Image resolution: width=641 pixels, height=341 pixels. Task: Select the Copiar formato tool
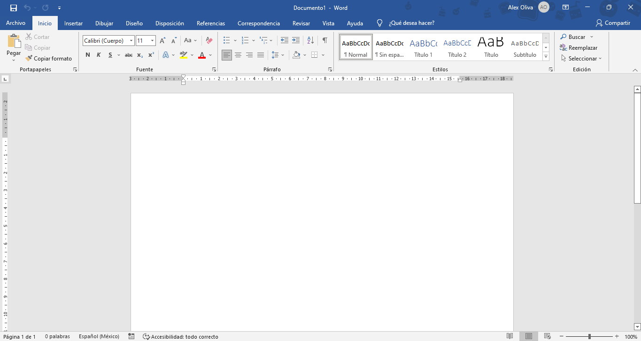pos(49,58)
